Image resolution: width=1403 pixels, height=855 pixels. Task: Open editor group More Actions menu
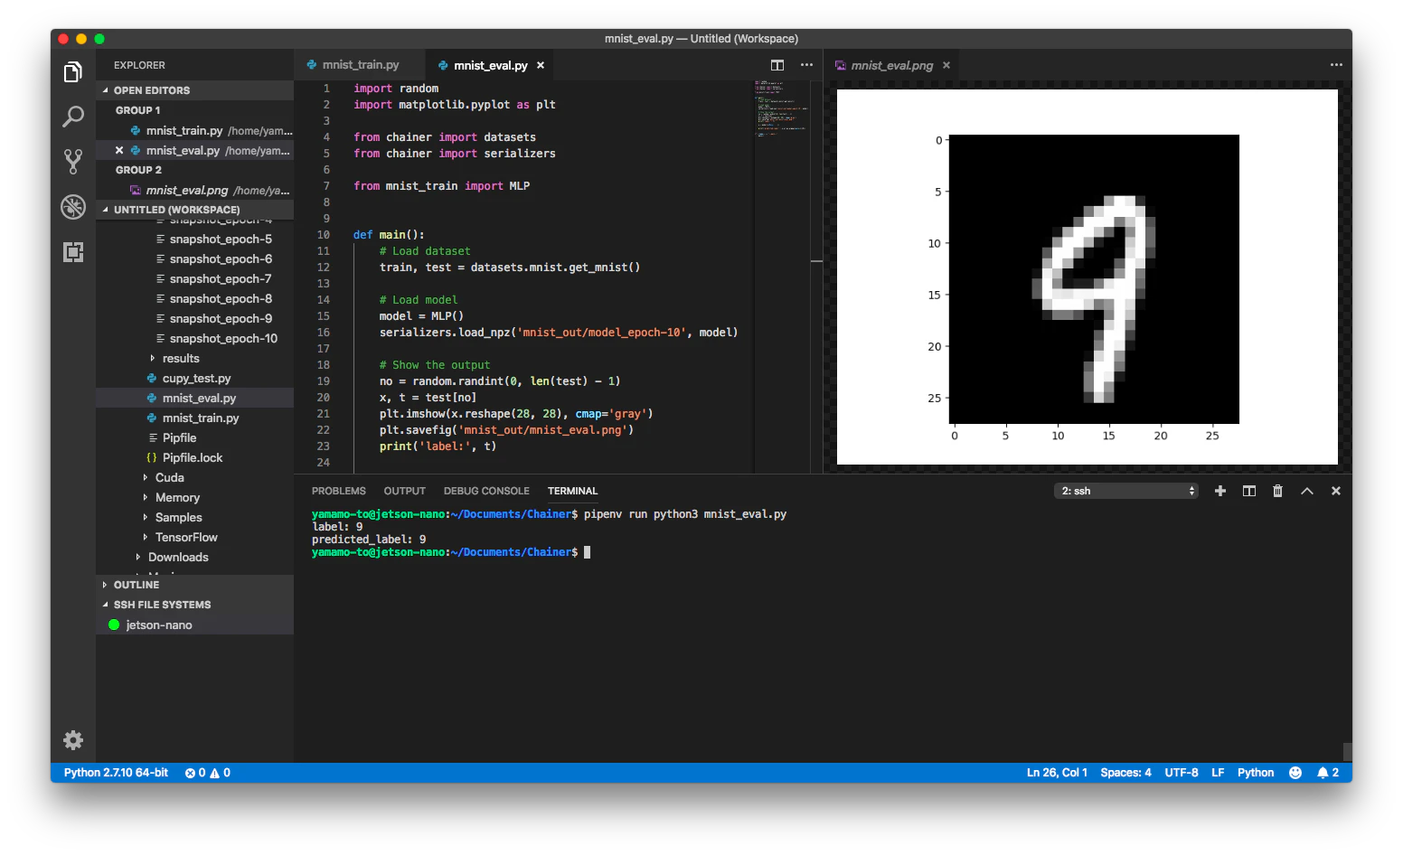(806, 65)
